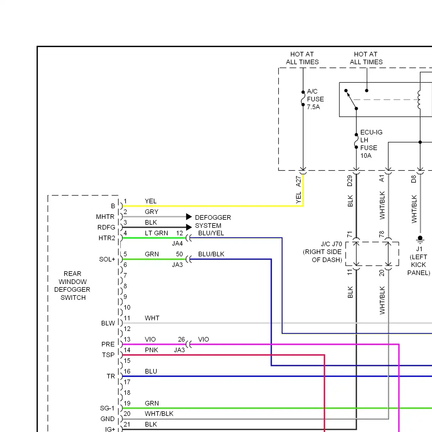Screen dimensions: 432x432
Task: Click the number 50 at the JA3 connector
Action: (x=179, y=254)
